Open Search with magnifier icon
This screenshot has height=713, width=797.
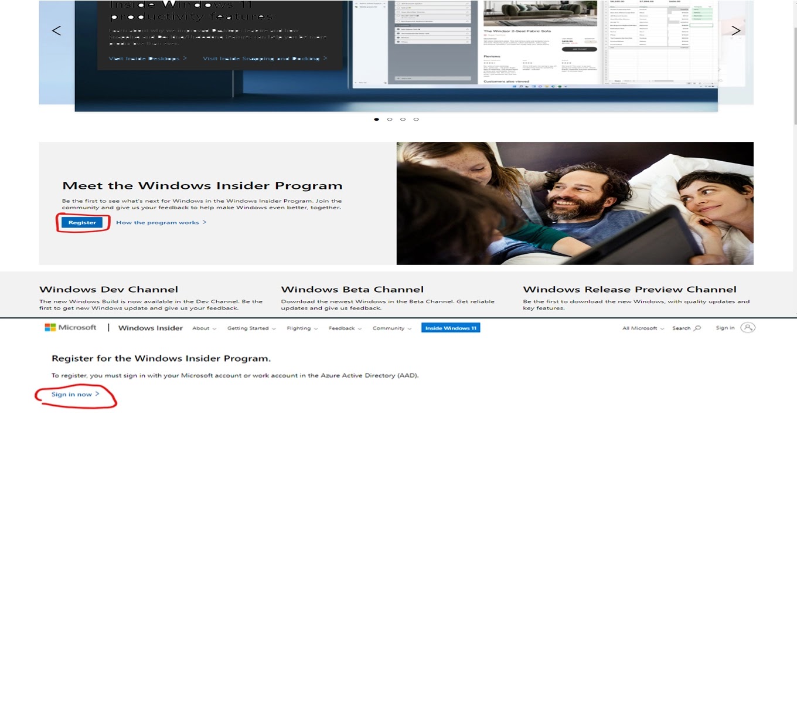[x=686, y=328]
